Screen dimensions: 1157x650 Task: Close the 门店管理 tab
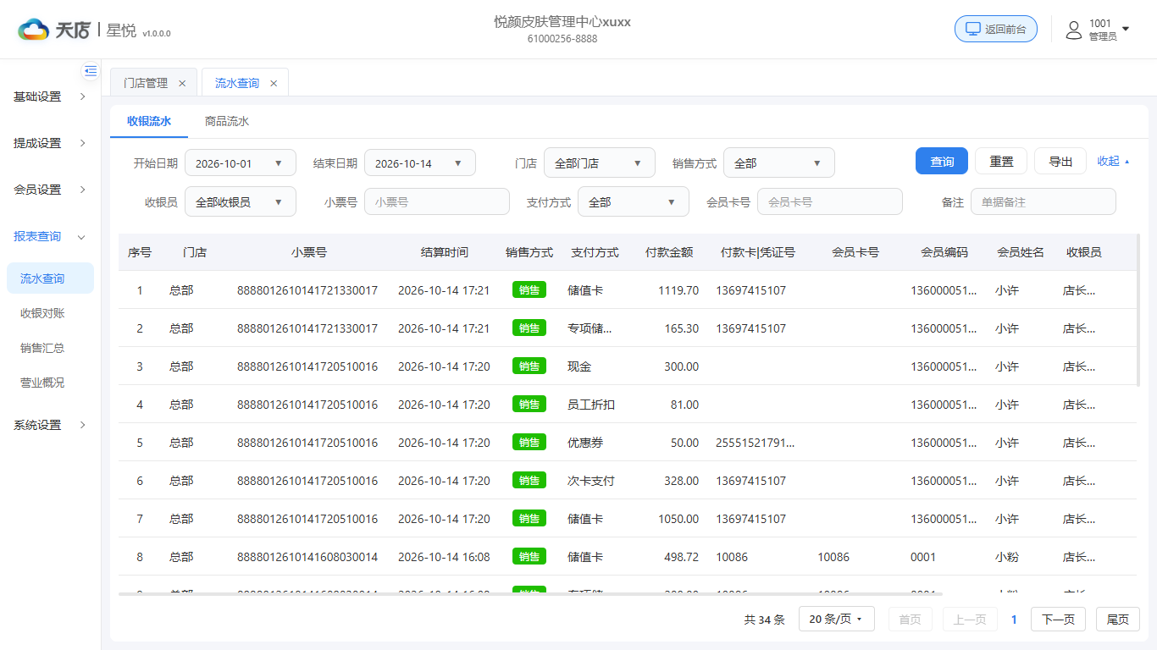182,83
